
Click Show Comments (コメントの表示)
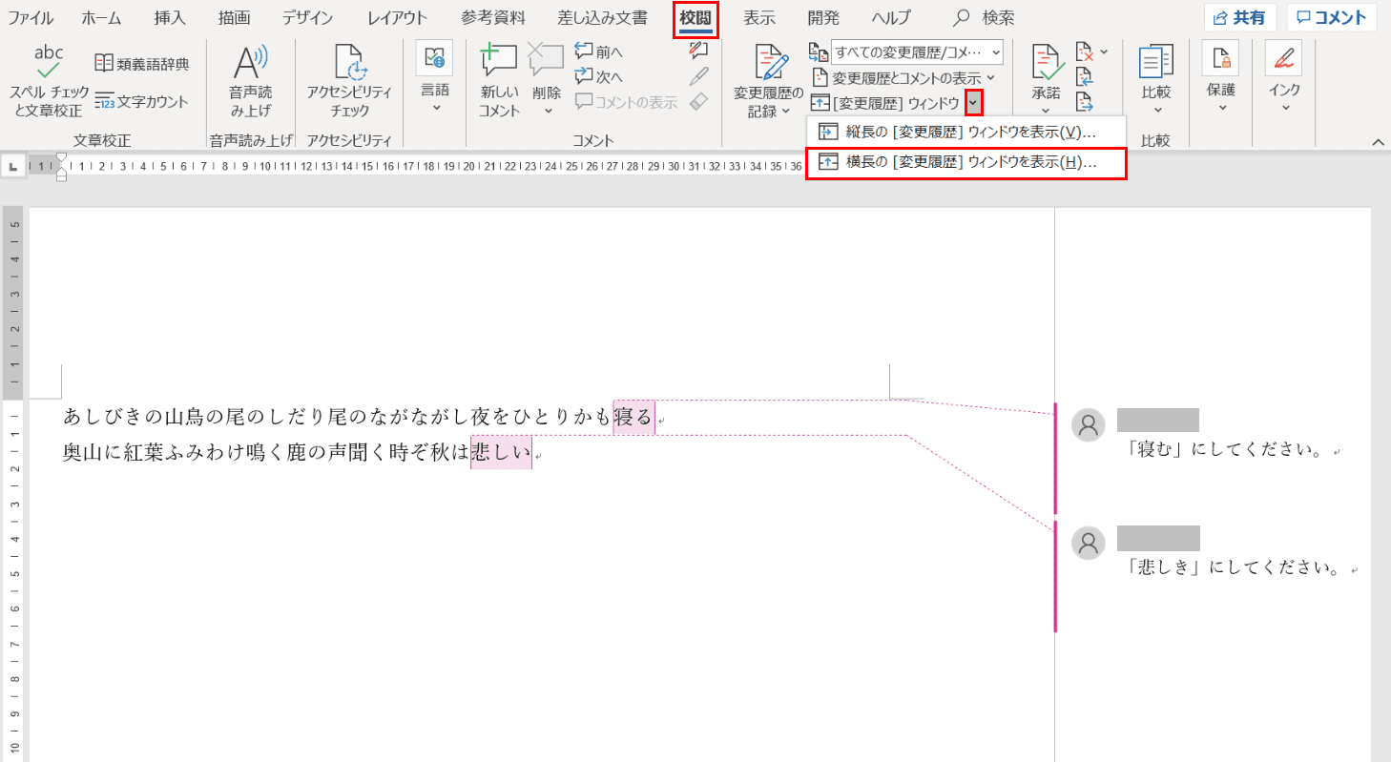(626, 102)
